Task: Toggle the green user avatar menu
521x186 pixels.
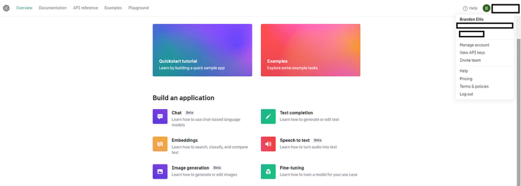Action: [x=486, y=8]
